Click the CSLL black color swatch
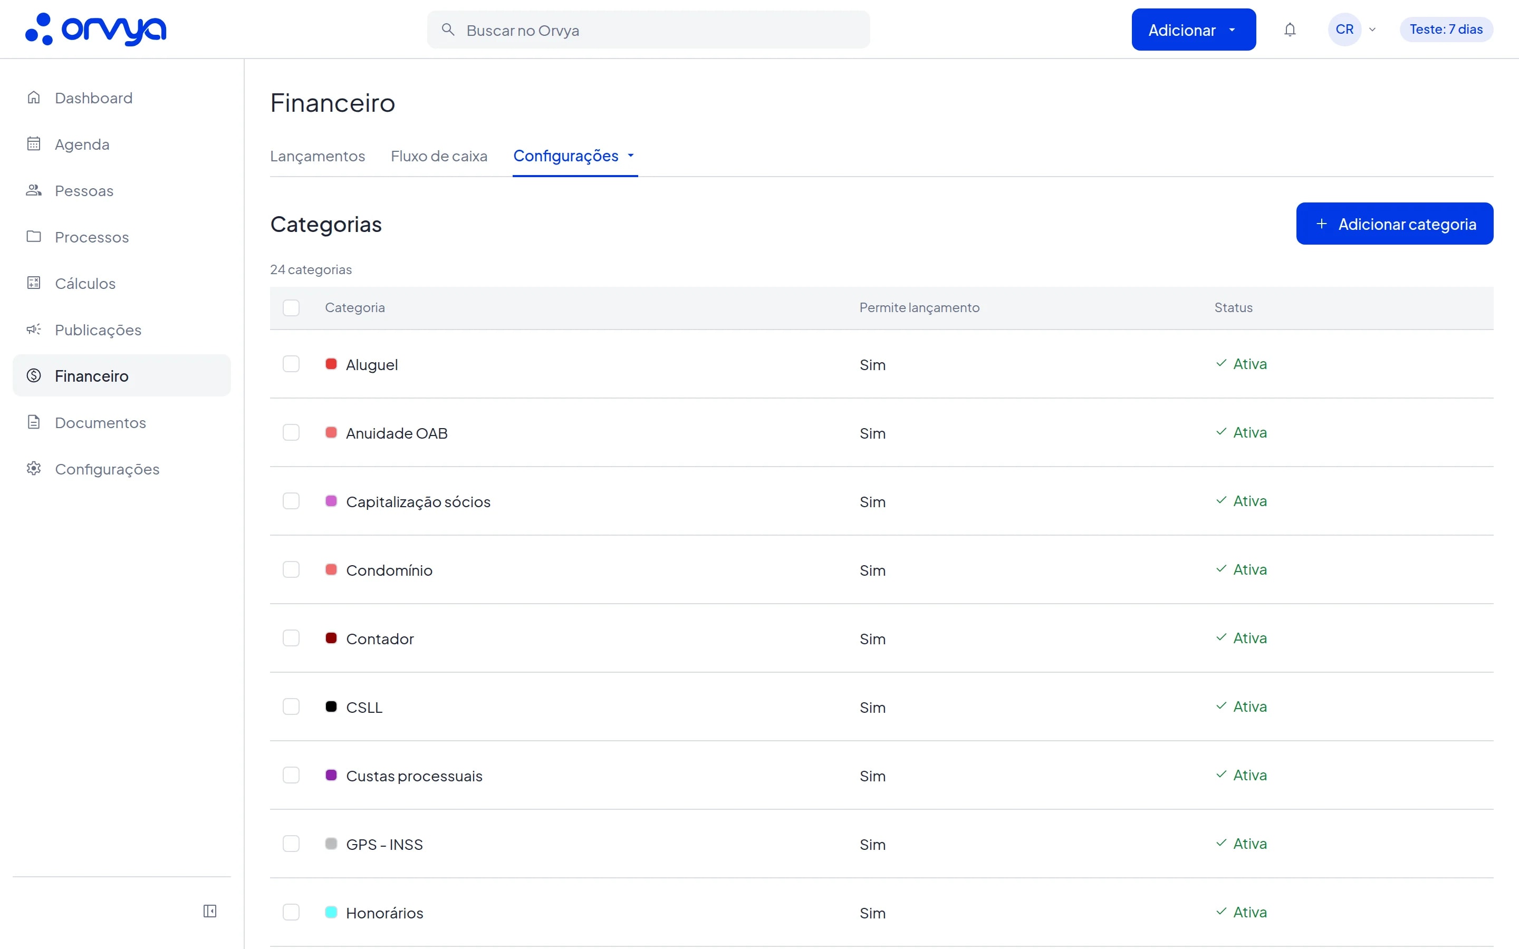Screen dimensions: 1519x949 [x=331, y=706]
